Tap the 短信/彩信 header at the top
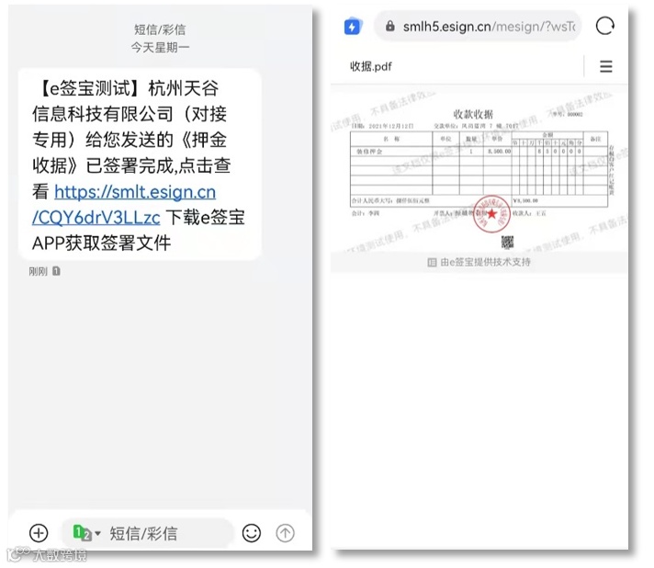The image size is (654, 568). (160, 29)
